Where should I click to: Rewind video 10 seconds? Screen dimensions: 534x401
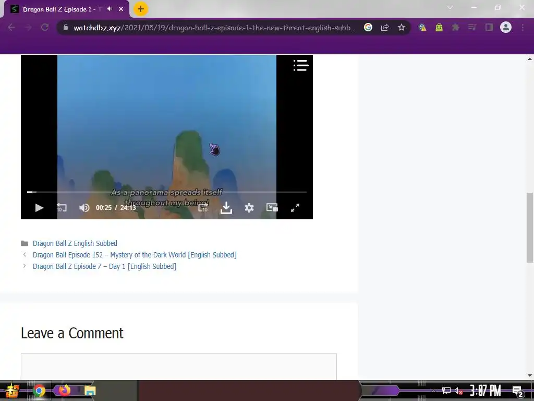point(62,208)
